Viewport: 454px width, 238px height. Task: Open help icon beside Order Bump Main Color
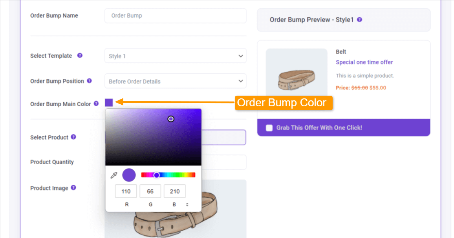click(x=96, y=104)
